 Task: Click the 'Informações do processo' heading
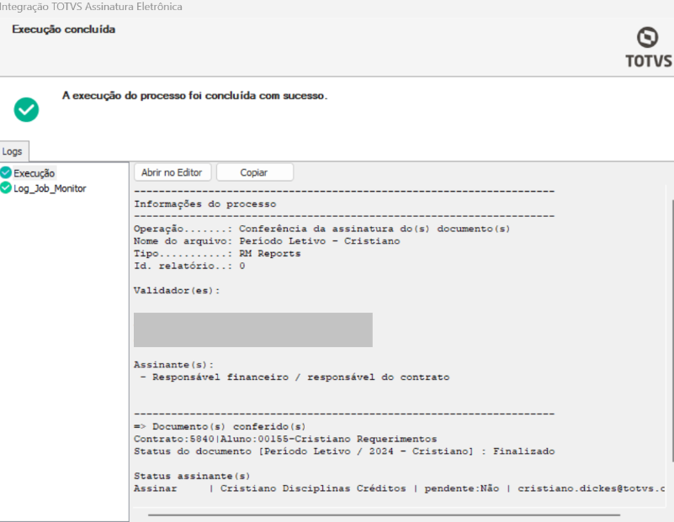pos(205,204)
